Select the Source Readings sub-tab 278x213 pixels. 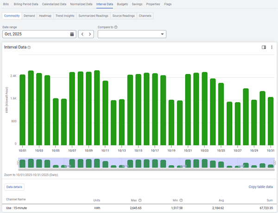tap(124, 16)
